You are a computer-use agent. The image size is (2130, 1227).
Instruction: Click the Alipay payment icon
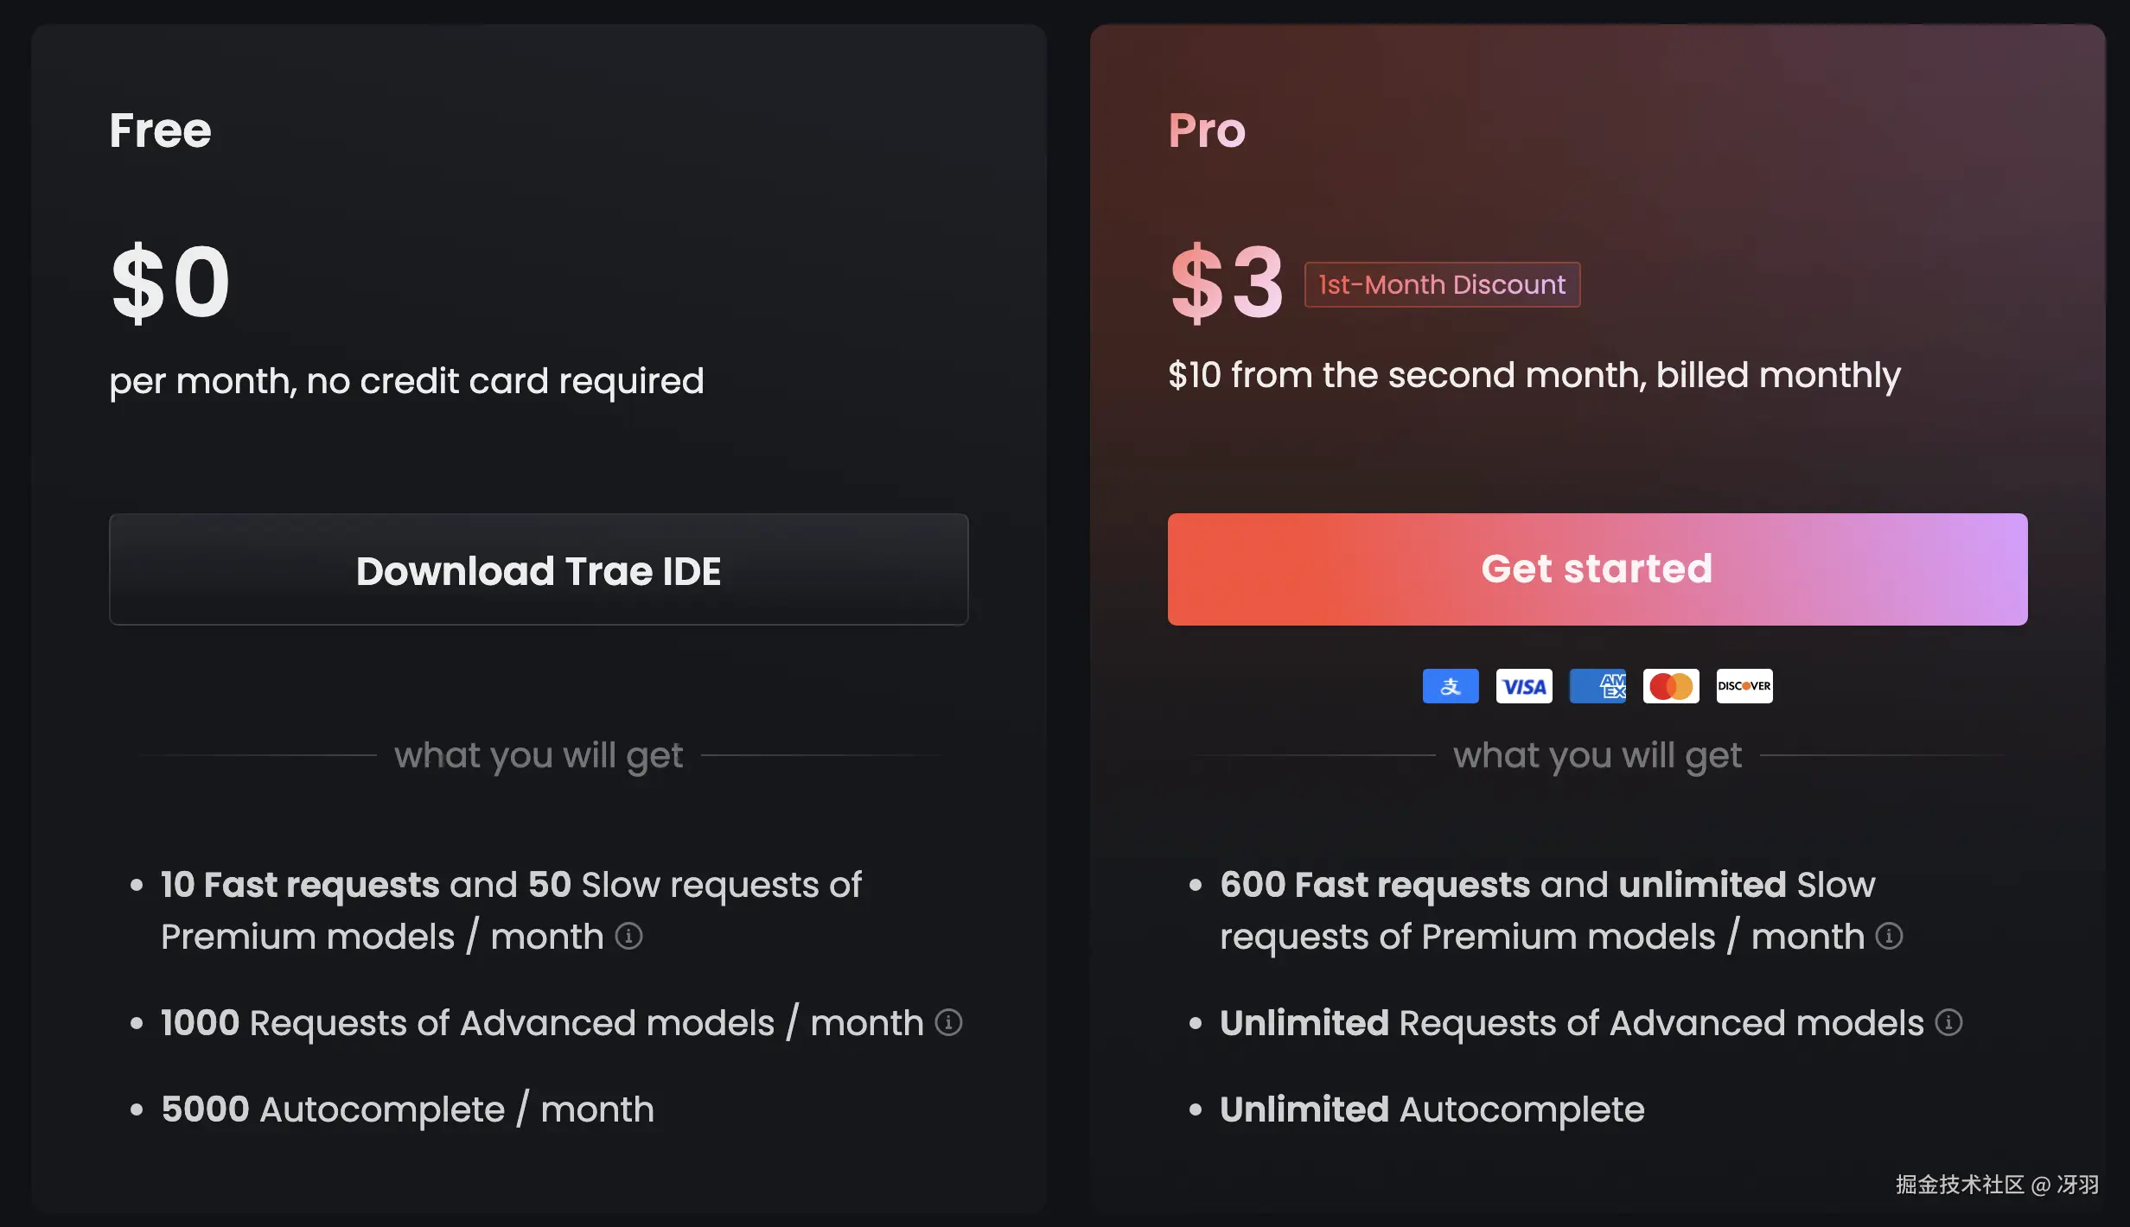[x=1450, y=686]
